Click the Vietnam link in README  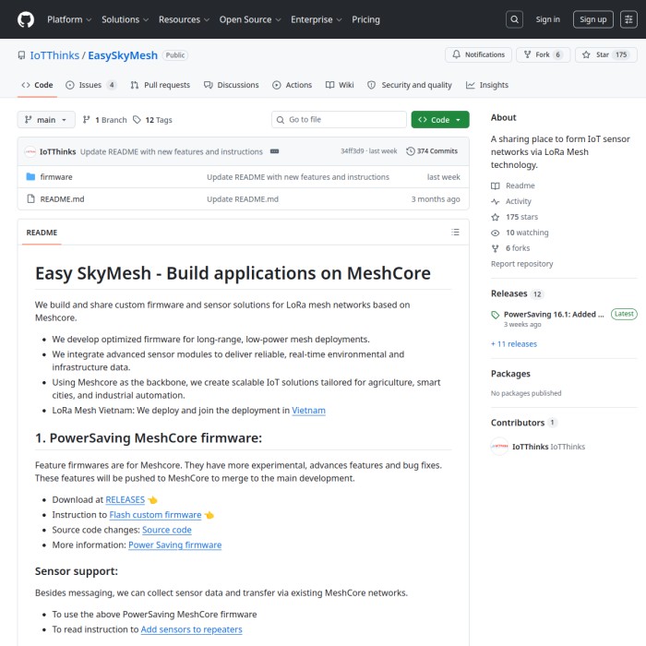click(308, 411)
